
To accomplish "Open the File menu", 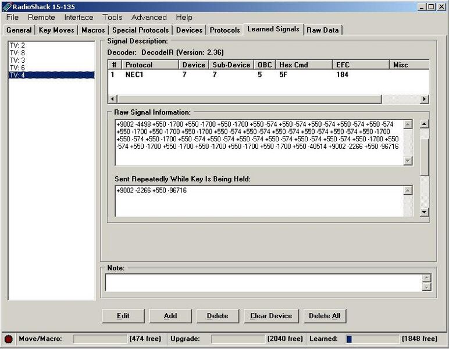I will click(x=12, y=17).
